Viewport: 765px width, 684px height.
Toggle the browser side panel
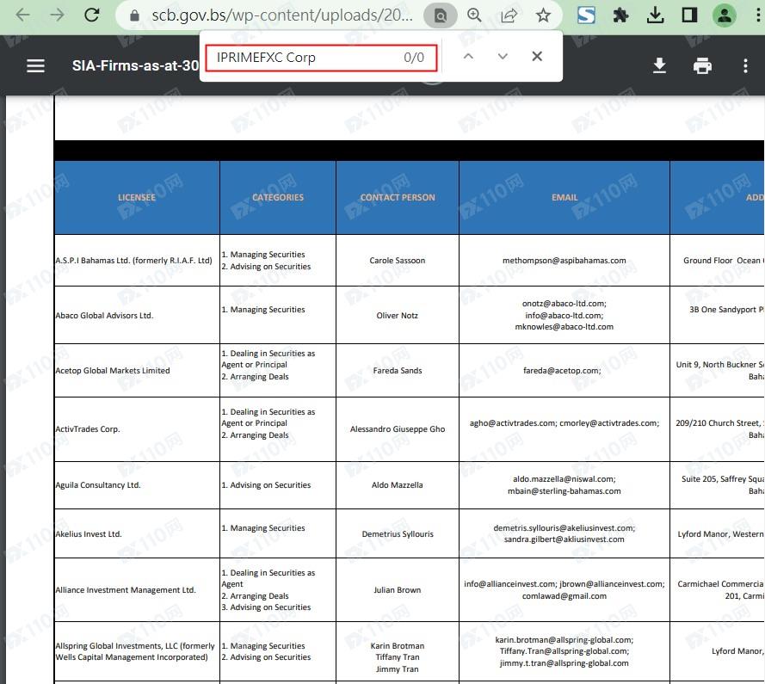[689, 15]
